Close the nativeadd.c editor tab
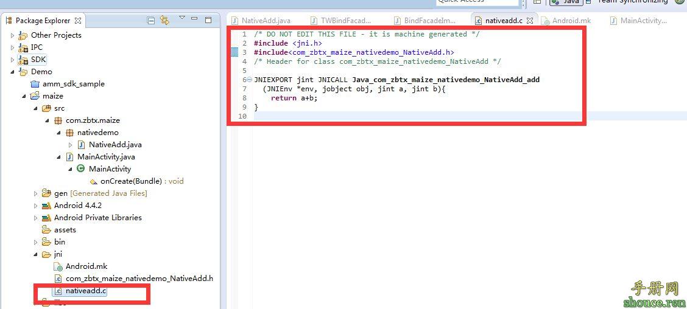Viewport: 687px width, 309px height. point(530,21)
